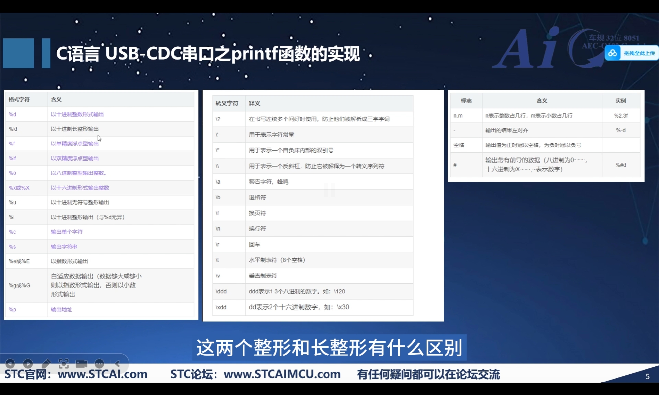The height and width of the screenshot is (395, 659).
Task: Click the previous slide arrow button
Action: click(10, 363)
